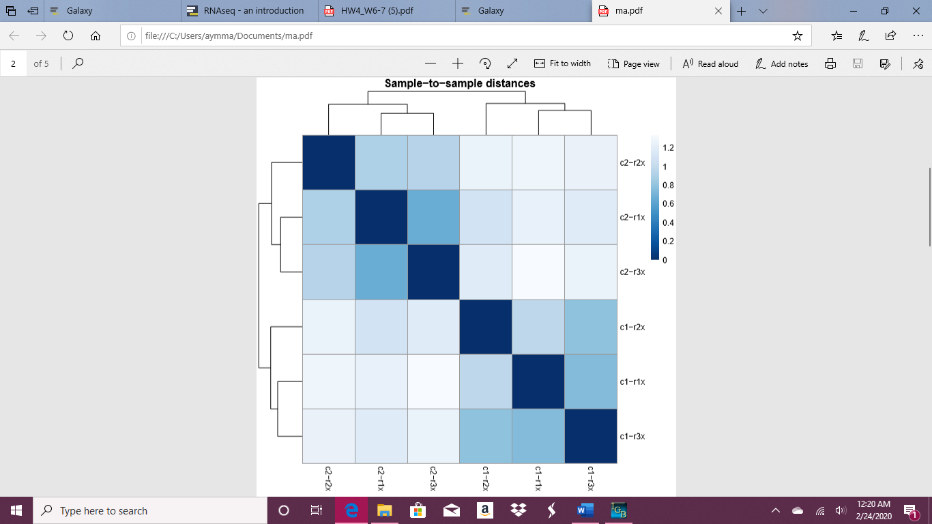Rotate the PDF page
The height and width of the screenshot is (524, 932).
pyautogui.click(x=484, y=63)
